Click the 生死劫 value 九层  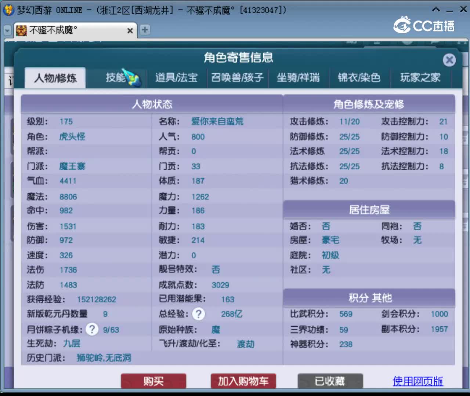[x=72, y=344]
